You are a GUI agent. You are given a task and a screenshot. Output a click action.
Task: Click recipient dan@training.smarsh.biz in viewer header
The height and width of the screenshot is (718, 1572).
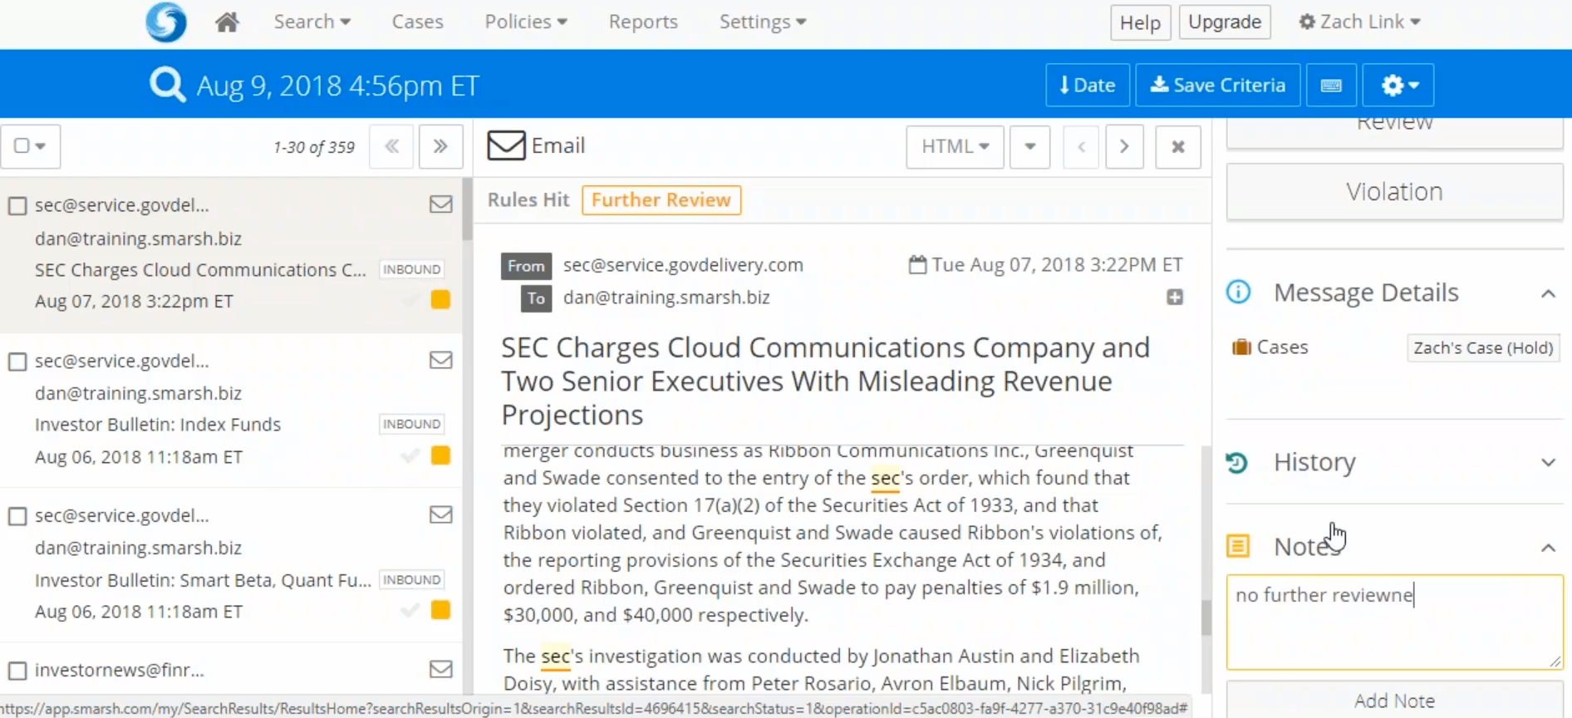[x=666, y=298]
